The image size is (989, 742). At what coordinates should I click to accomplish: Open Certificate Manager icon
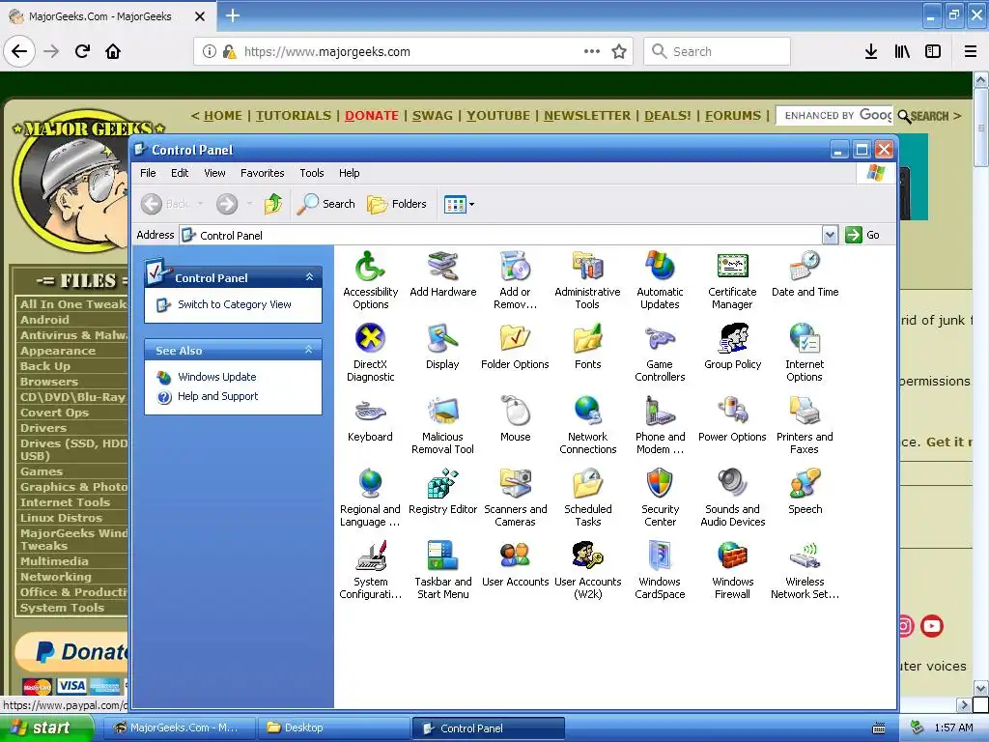(x=732, y=280)
